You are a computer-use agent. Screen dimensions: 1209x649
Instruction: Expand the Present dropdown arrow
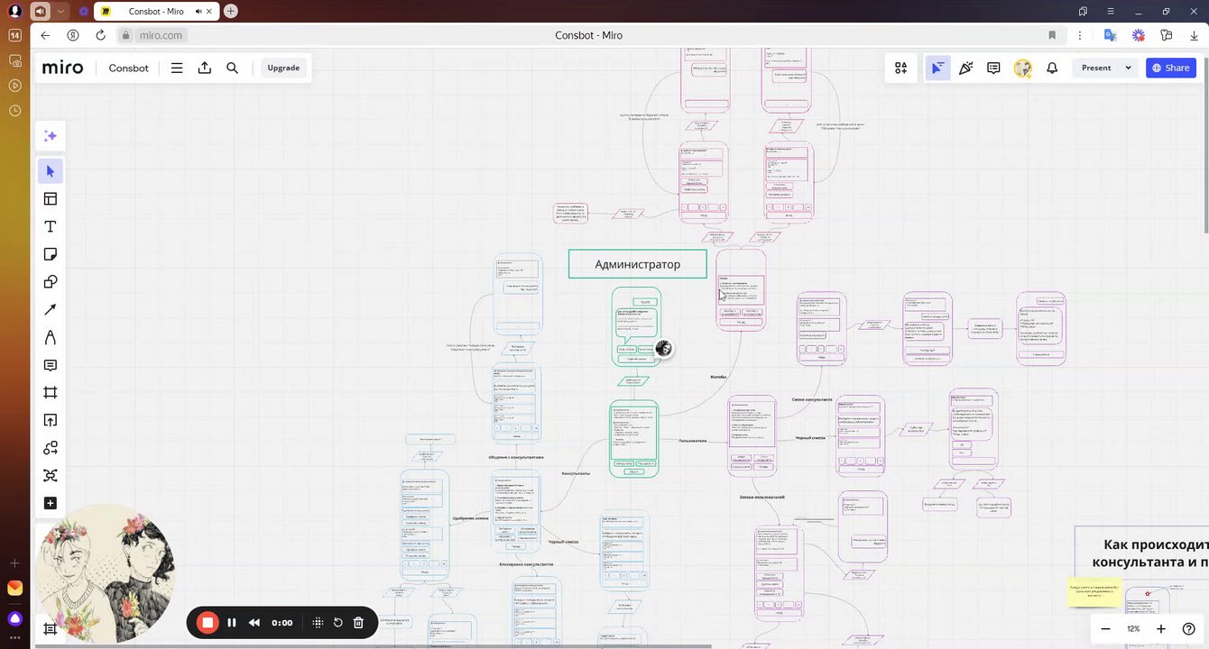tap(1128, 68)
